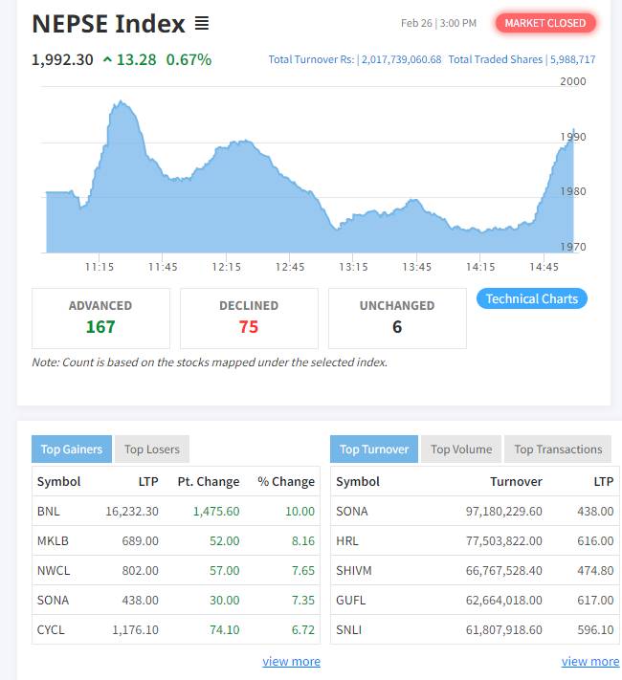622x680 pixels.
Task: Open MKLB symbol in gainers list
Action: pos(53,541)
